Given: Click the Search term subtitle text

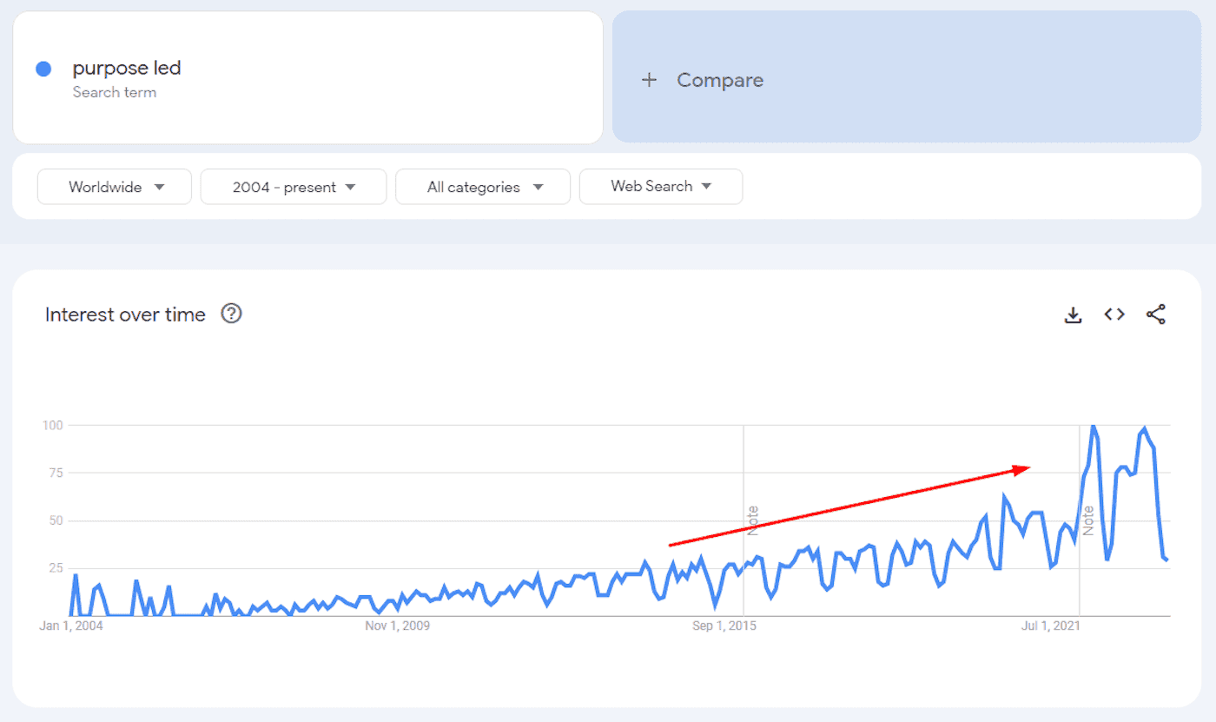Looking at the screenshot, I should click(115, 92).
